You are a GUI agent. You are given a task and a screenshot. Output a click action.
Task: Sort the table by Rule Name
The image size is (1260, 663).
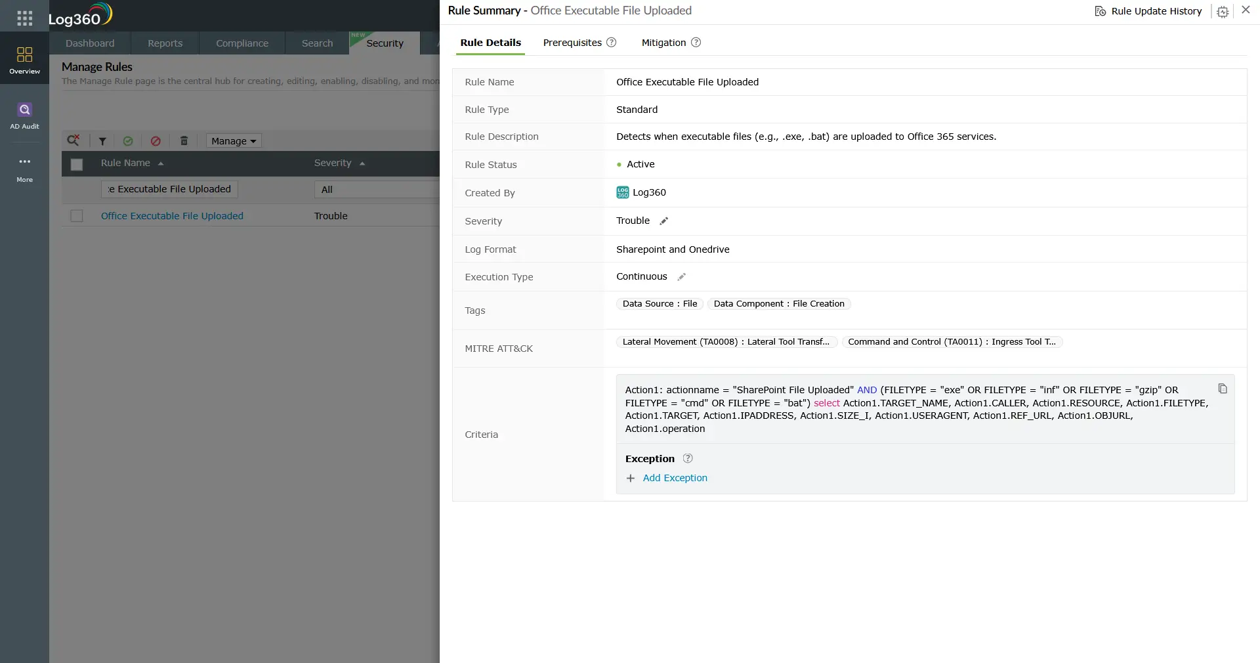[132, 163]
